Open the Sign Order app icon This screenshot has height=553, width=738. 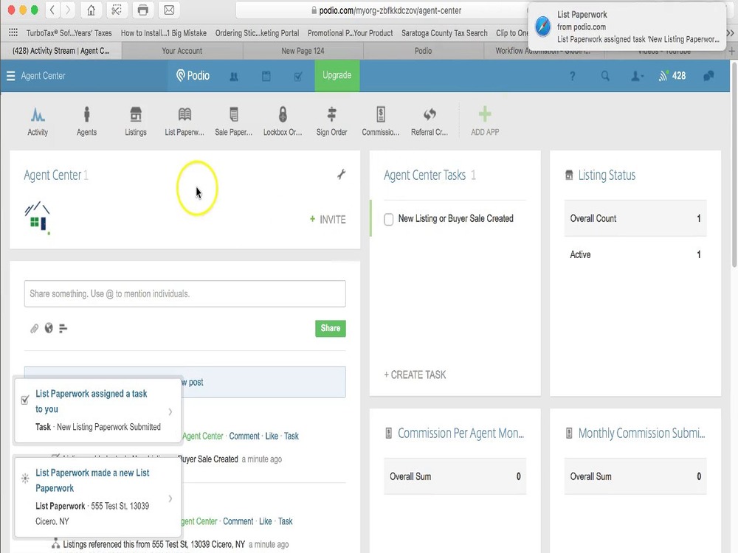point(332,122)
